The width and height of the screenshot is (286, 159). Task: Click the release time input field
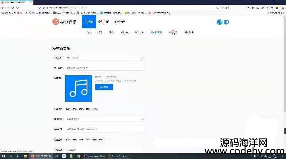pyautogui.click(x=105, y=129)
